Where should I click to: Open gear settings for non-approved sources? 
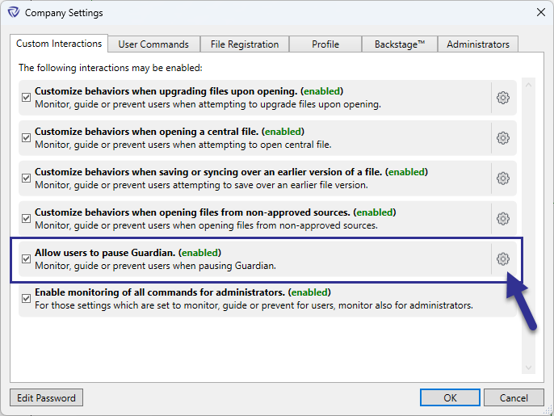click(x=503, y=218)
